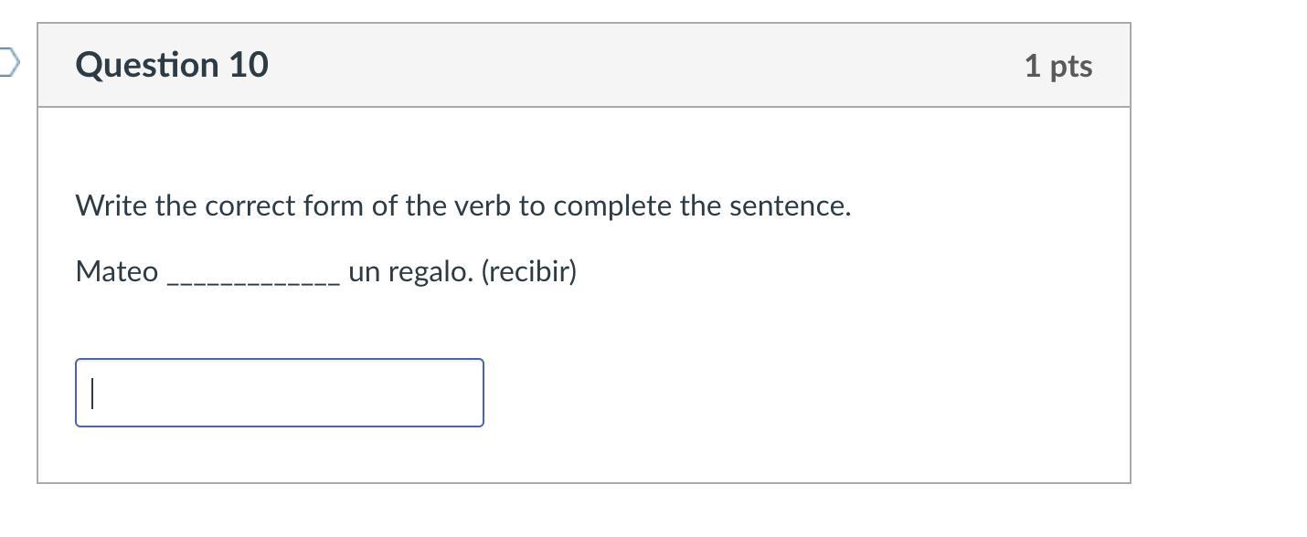
Task: Flag Question 10 for review
Action: tap(8, 64)
